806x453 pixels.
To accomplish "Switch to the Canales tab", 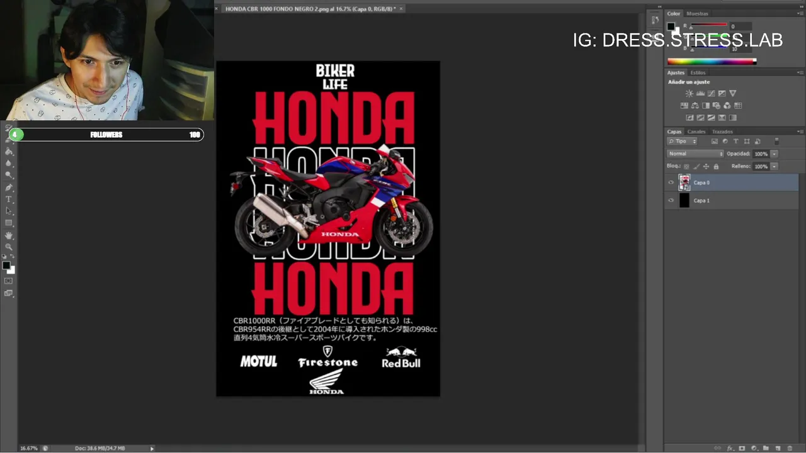I will (696, 131).
